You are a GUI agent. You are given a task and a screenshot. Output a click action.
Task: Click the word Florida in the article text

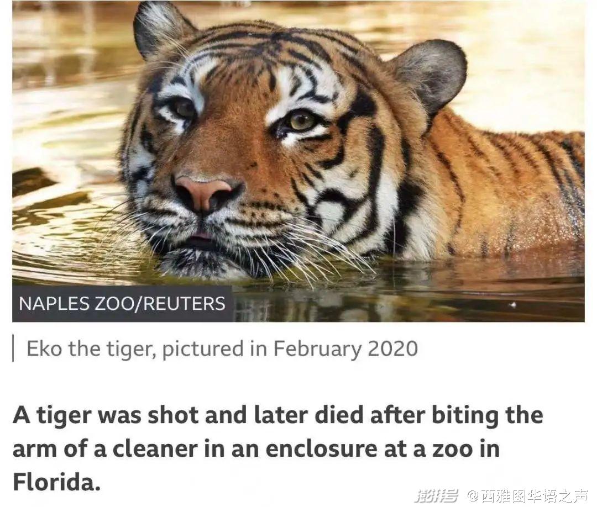(57, 482)
